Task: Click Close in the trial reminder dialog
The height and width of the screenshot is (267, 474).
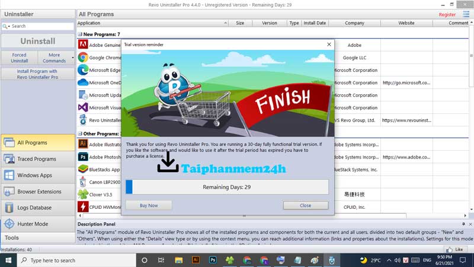Action: pyautogui.click(x=305, y=205)
